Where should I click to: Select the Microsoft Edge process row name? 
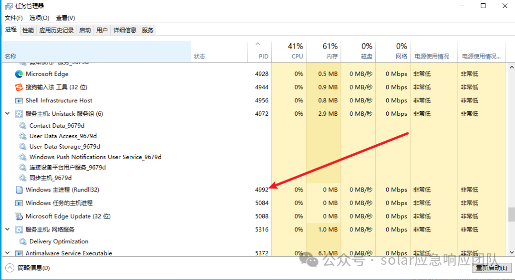tap(47, 74)
